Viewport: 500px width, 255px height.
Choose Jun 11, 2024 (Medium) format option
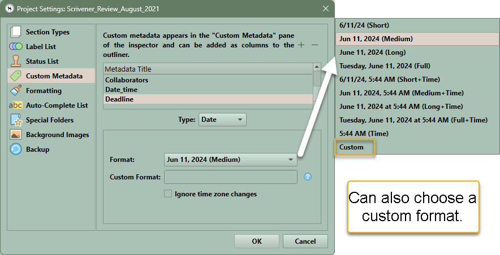417,39
